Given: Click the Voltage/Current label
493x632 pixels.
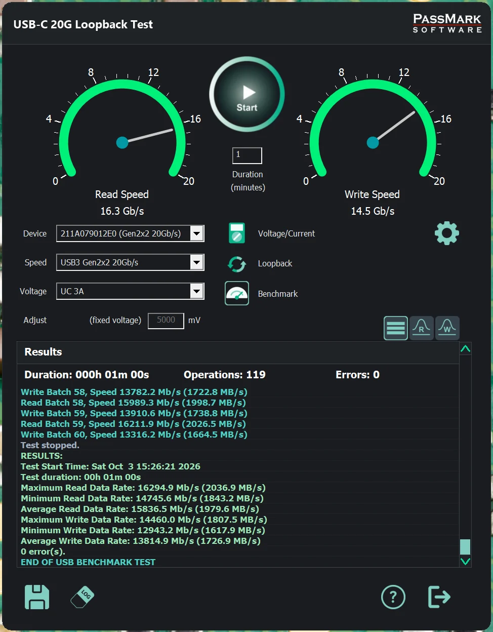Looking at the screenshot, I should coord(286,233).
